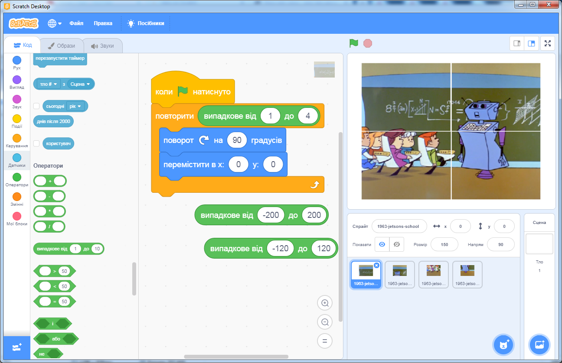The image size is (562, 363).
Task: Hide the sprite with crossed-eye button
Action: 396,244
